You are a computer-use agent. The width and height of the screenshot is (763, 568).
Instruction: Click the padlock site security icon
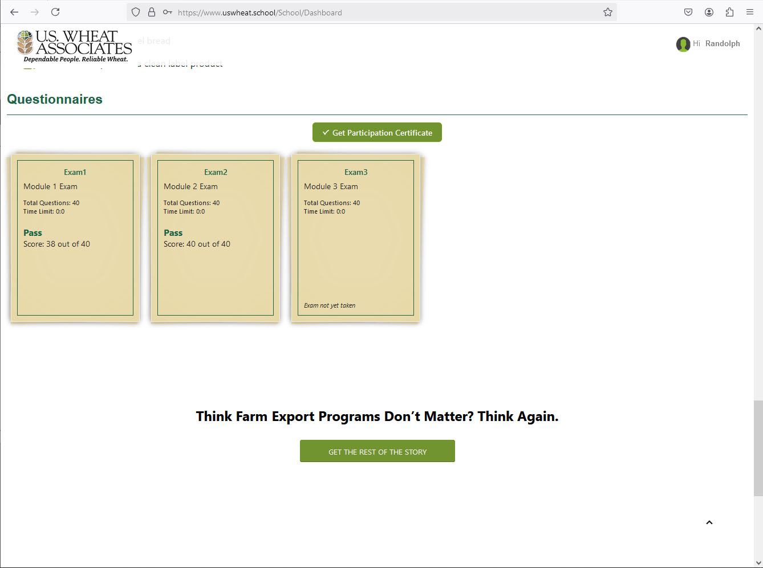(152, 12)
